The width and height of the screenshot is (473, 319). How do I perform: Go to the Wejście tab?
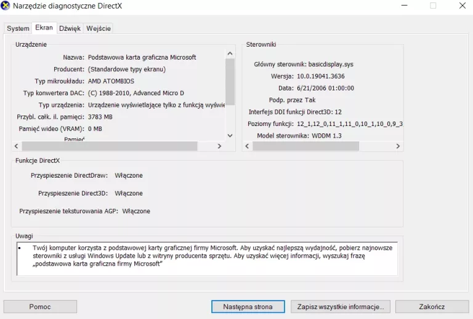(x=99, y=28)
